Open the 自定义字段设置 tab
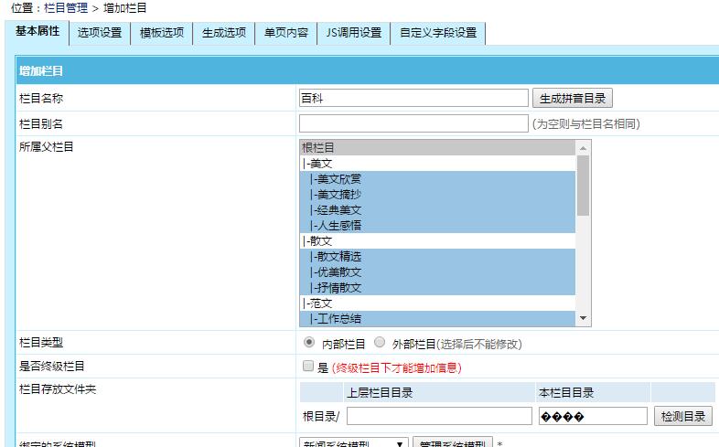This screenshot has height=447, width=719. (438, 33)
